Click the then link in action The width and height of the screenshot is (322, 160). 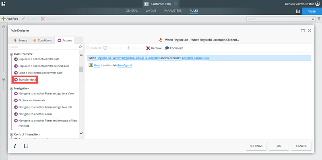click(97, 66)
